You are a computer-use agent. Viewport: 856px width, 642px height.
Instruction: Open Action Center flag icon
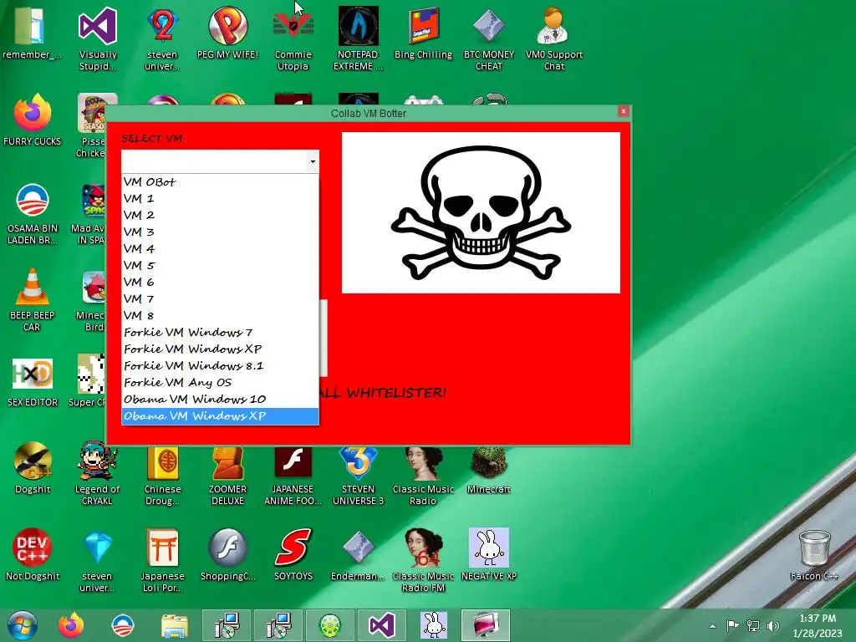[732, 626]
